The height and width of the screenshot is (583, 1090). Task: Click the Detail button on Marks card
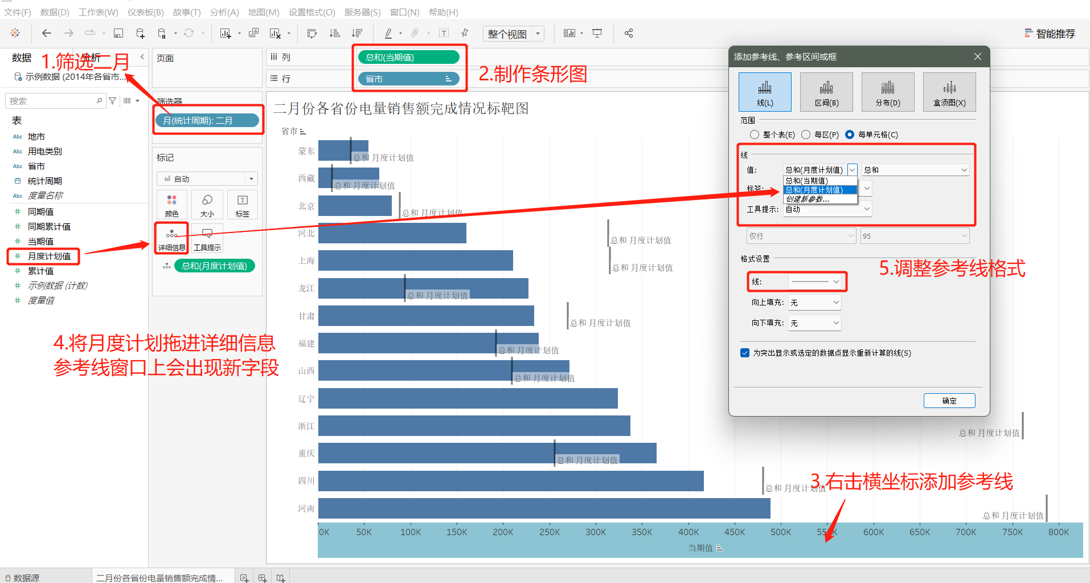point(172,238)
